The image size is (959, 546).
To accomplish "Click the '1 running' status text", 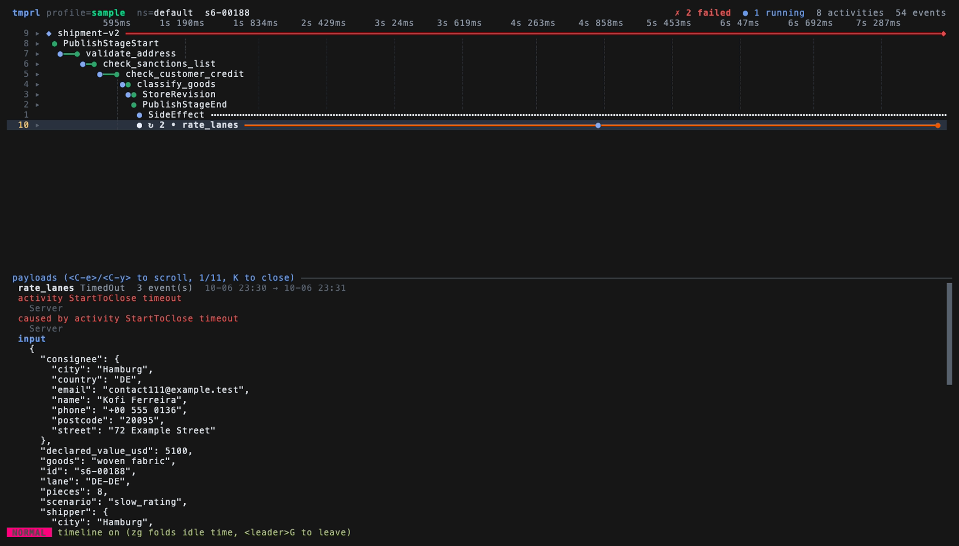I will 779,13.
